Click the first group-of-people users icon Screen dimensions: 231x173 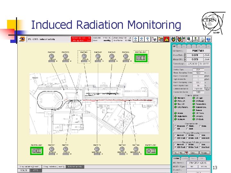173,39
